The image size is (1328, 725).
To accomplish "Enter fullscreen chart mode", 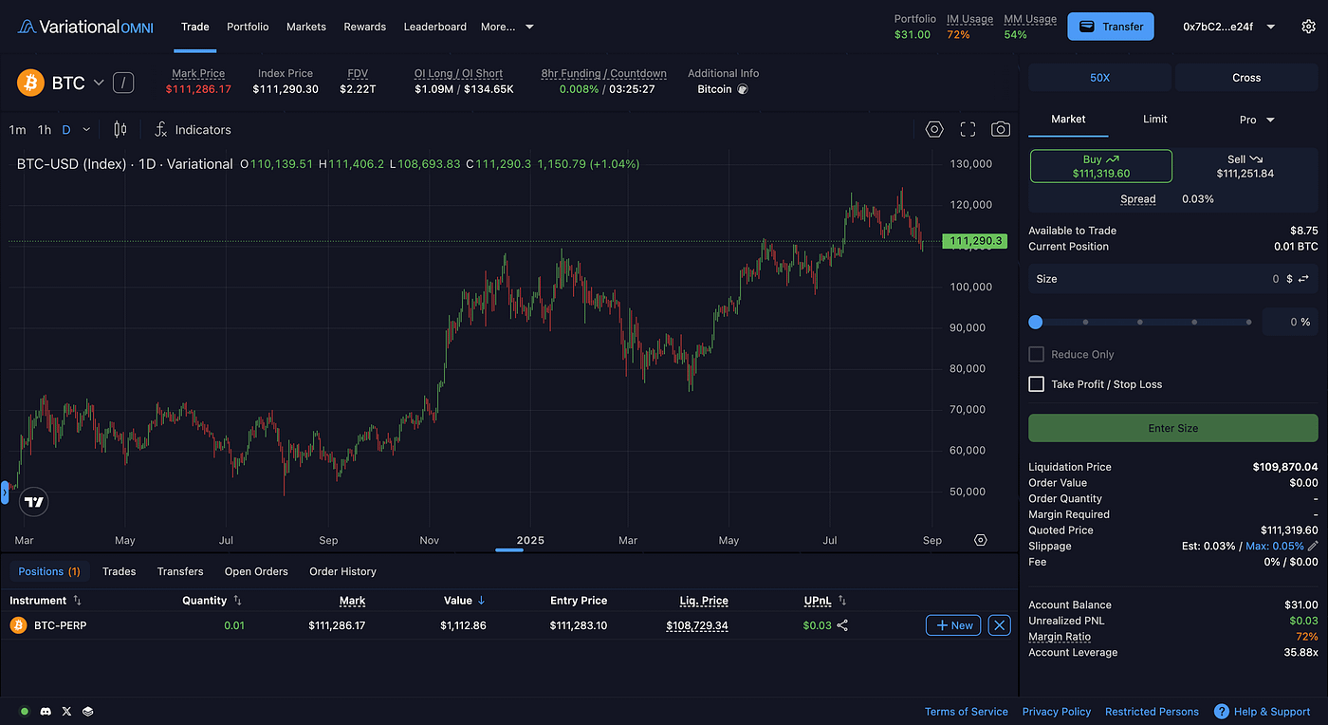I will pyautogui.click(x=968, y=130).
